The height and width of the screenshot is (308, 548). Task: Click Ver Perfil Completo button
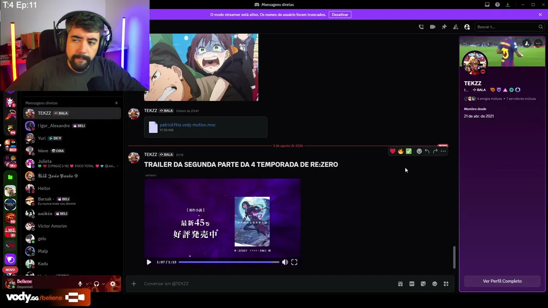coord(502,281)
